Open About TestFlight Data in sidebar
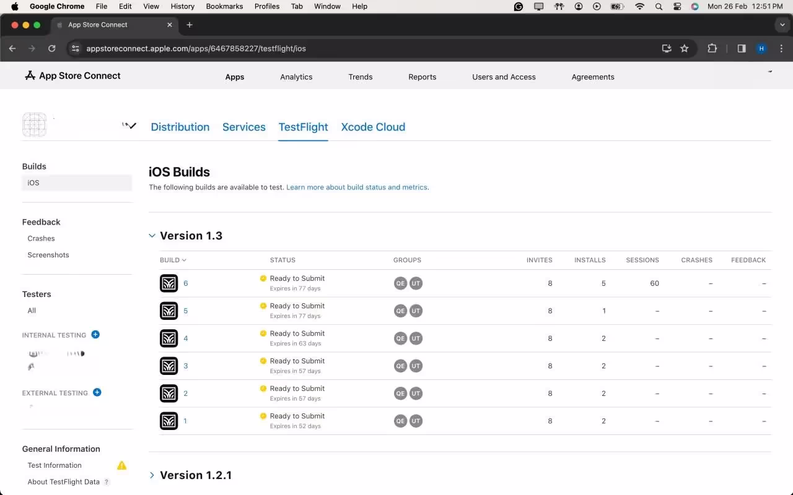 point(63,482)
